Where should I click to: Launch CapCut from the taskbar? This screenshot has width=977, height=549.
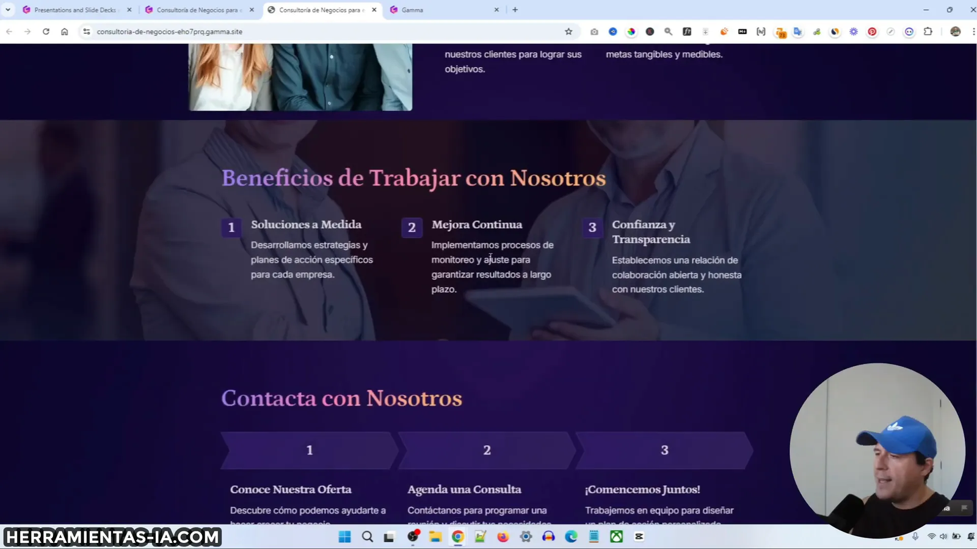(x=640, y=537)
